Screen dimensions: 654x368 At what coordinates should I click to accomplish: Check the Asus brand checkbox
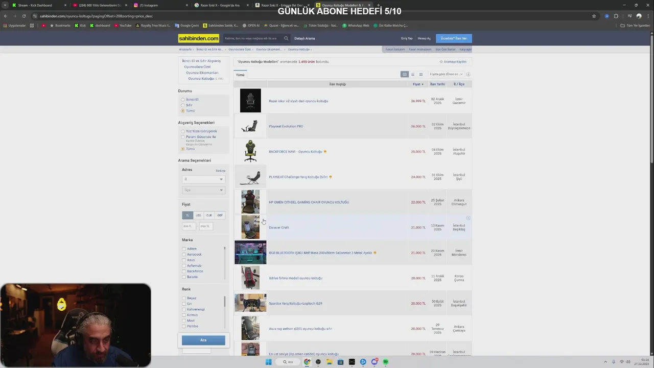coord(184,260)
